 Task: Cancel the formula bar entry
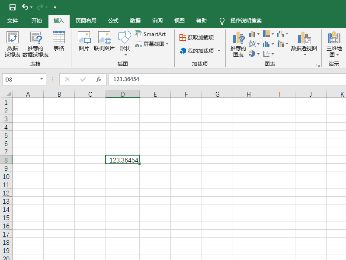point(67,79)
